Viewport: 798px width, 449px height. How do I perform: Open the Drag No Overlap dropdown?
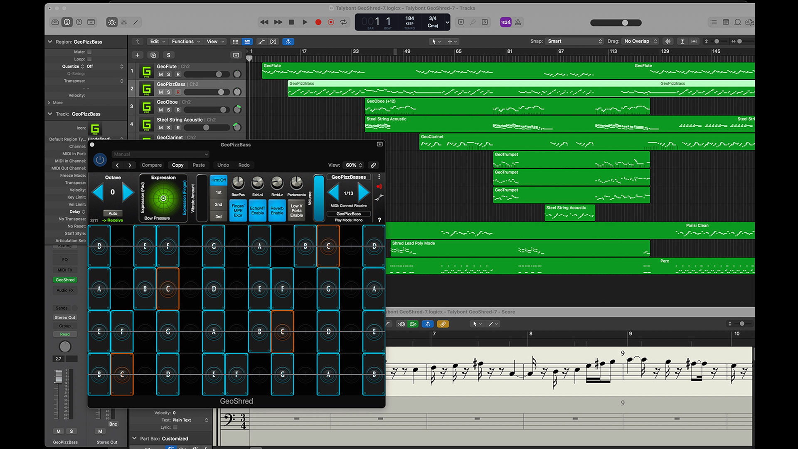click(640, 41)
